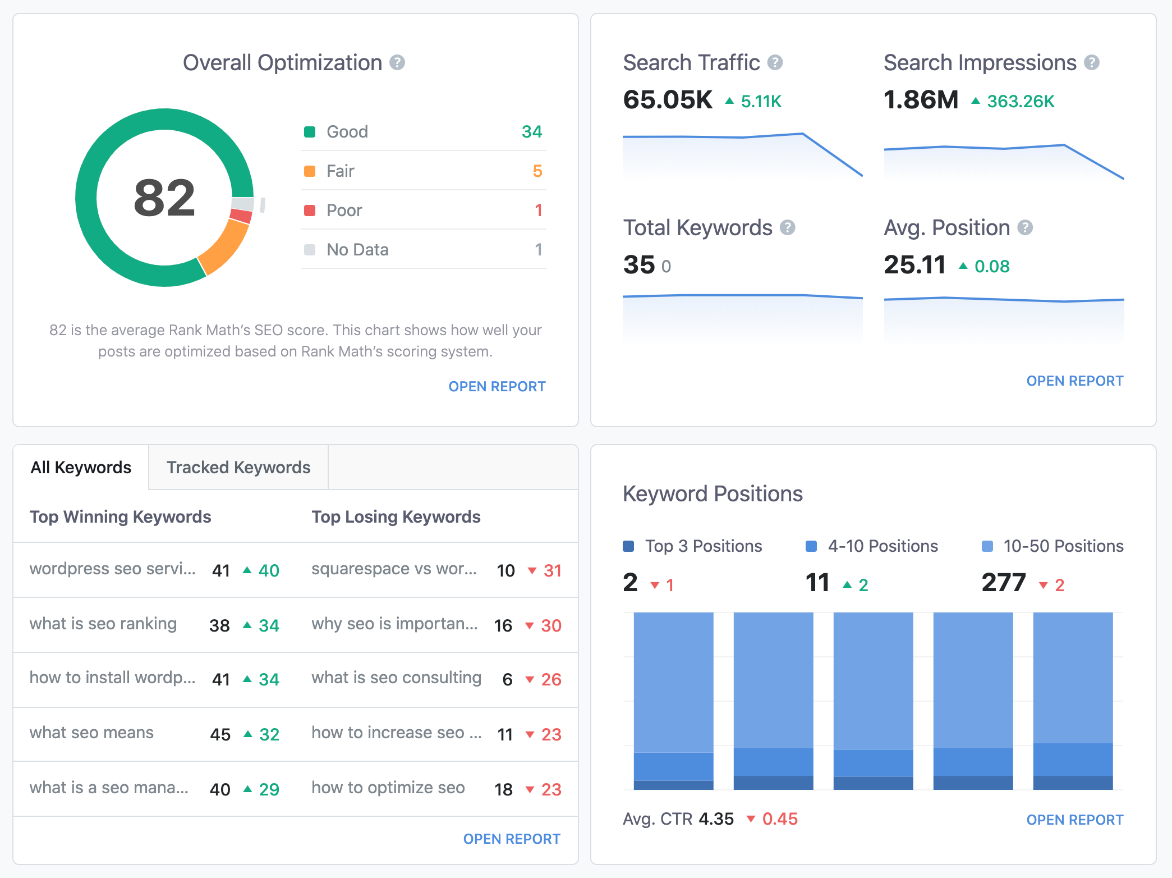The height and width of the screenshot is (878, 1172).
Task: Click the orange Fair legend square
Action: [310, 171]
